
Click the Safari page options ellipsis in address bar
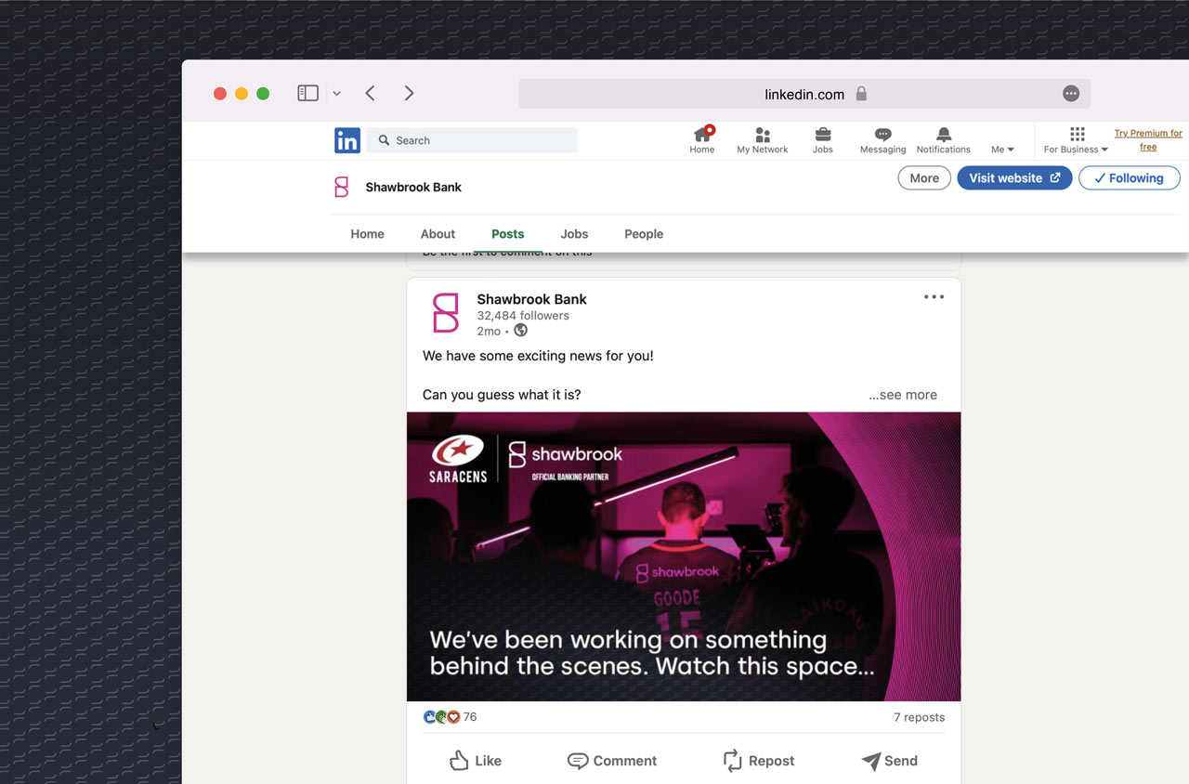point(1071,94)
